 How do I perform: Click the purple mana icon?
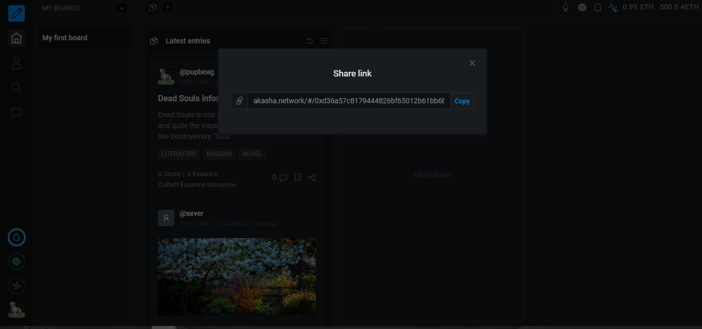(17, 286)
